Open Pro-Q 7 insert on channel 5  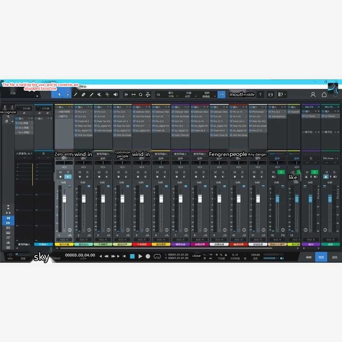click(142, 126)
